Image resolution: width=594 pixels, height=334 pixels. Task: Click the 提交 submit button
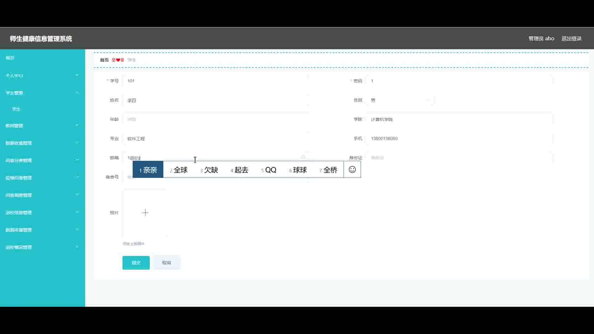[136, 263]
